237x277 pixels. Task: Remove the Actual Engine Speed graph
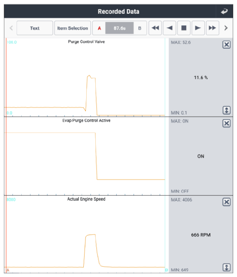(x=227, y=202)
